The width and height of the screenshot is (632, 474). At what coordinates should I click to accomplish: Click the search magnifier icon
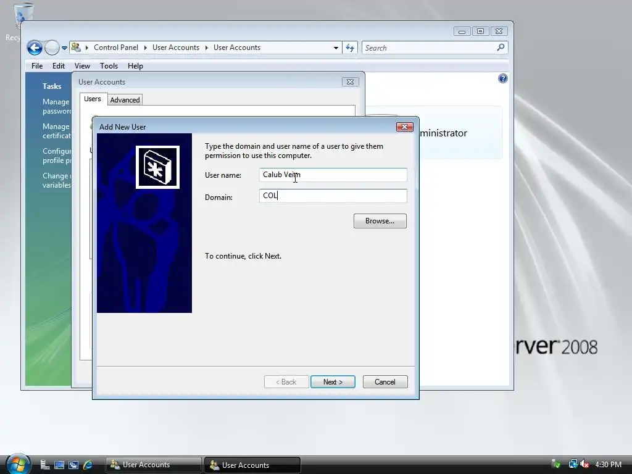click(x=501, y=48)
